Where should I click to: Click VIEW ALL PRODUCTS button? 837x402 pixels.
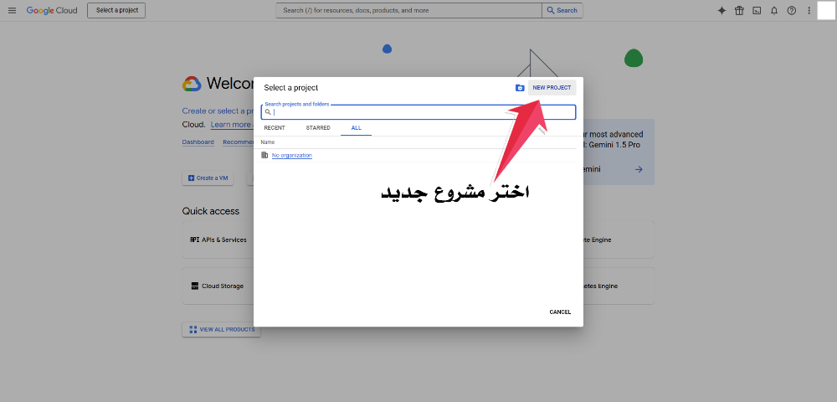click(222, 329)
